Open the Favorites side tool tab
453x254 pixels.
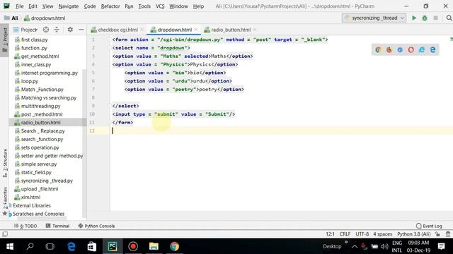coord(5,200)
